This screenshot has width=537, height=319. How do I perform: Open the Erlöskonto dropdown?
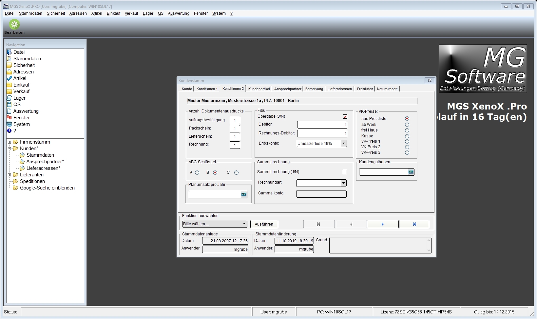pyautogui.click(x=344, y=144)
